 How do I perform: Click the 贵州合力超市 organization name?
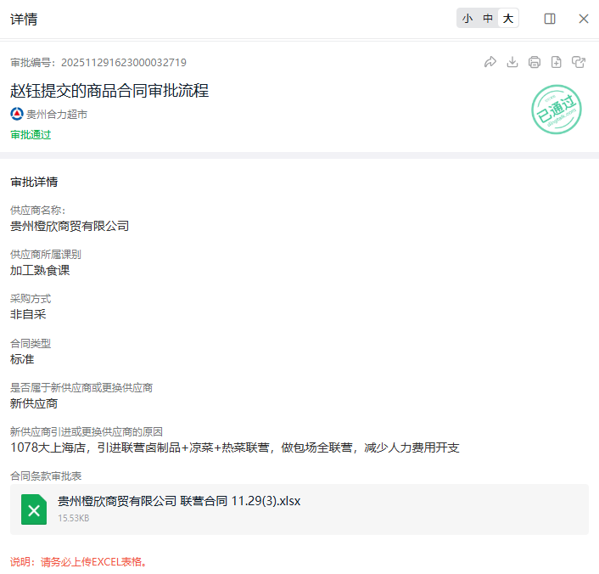(57, 114)
